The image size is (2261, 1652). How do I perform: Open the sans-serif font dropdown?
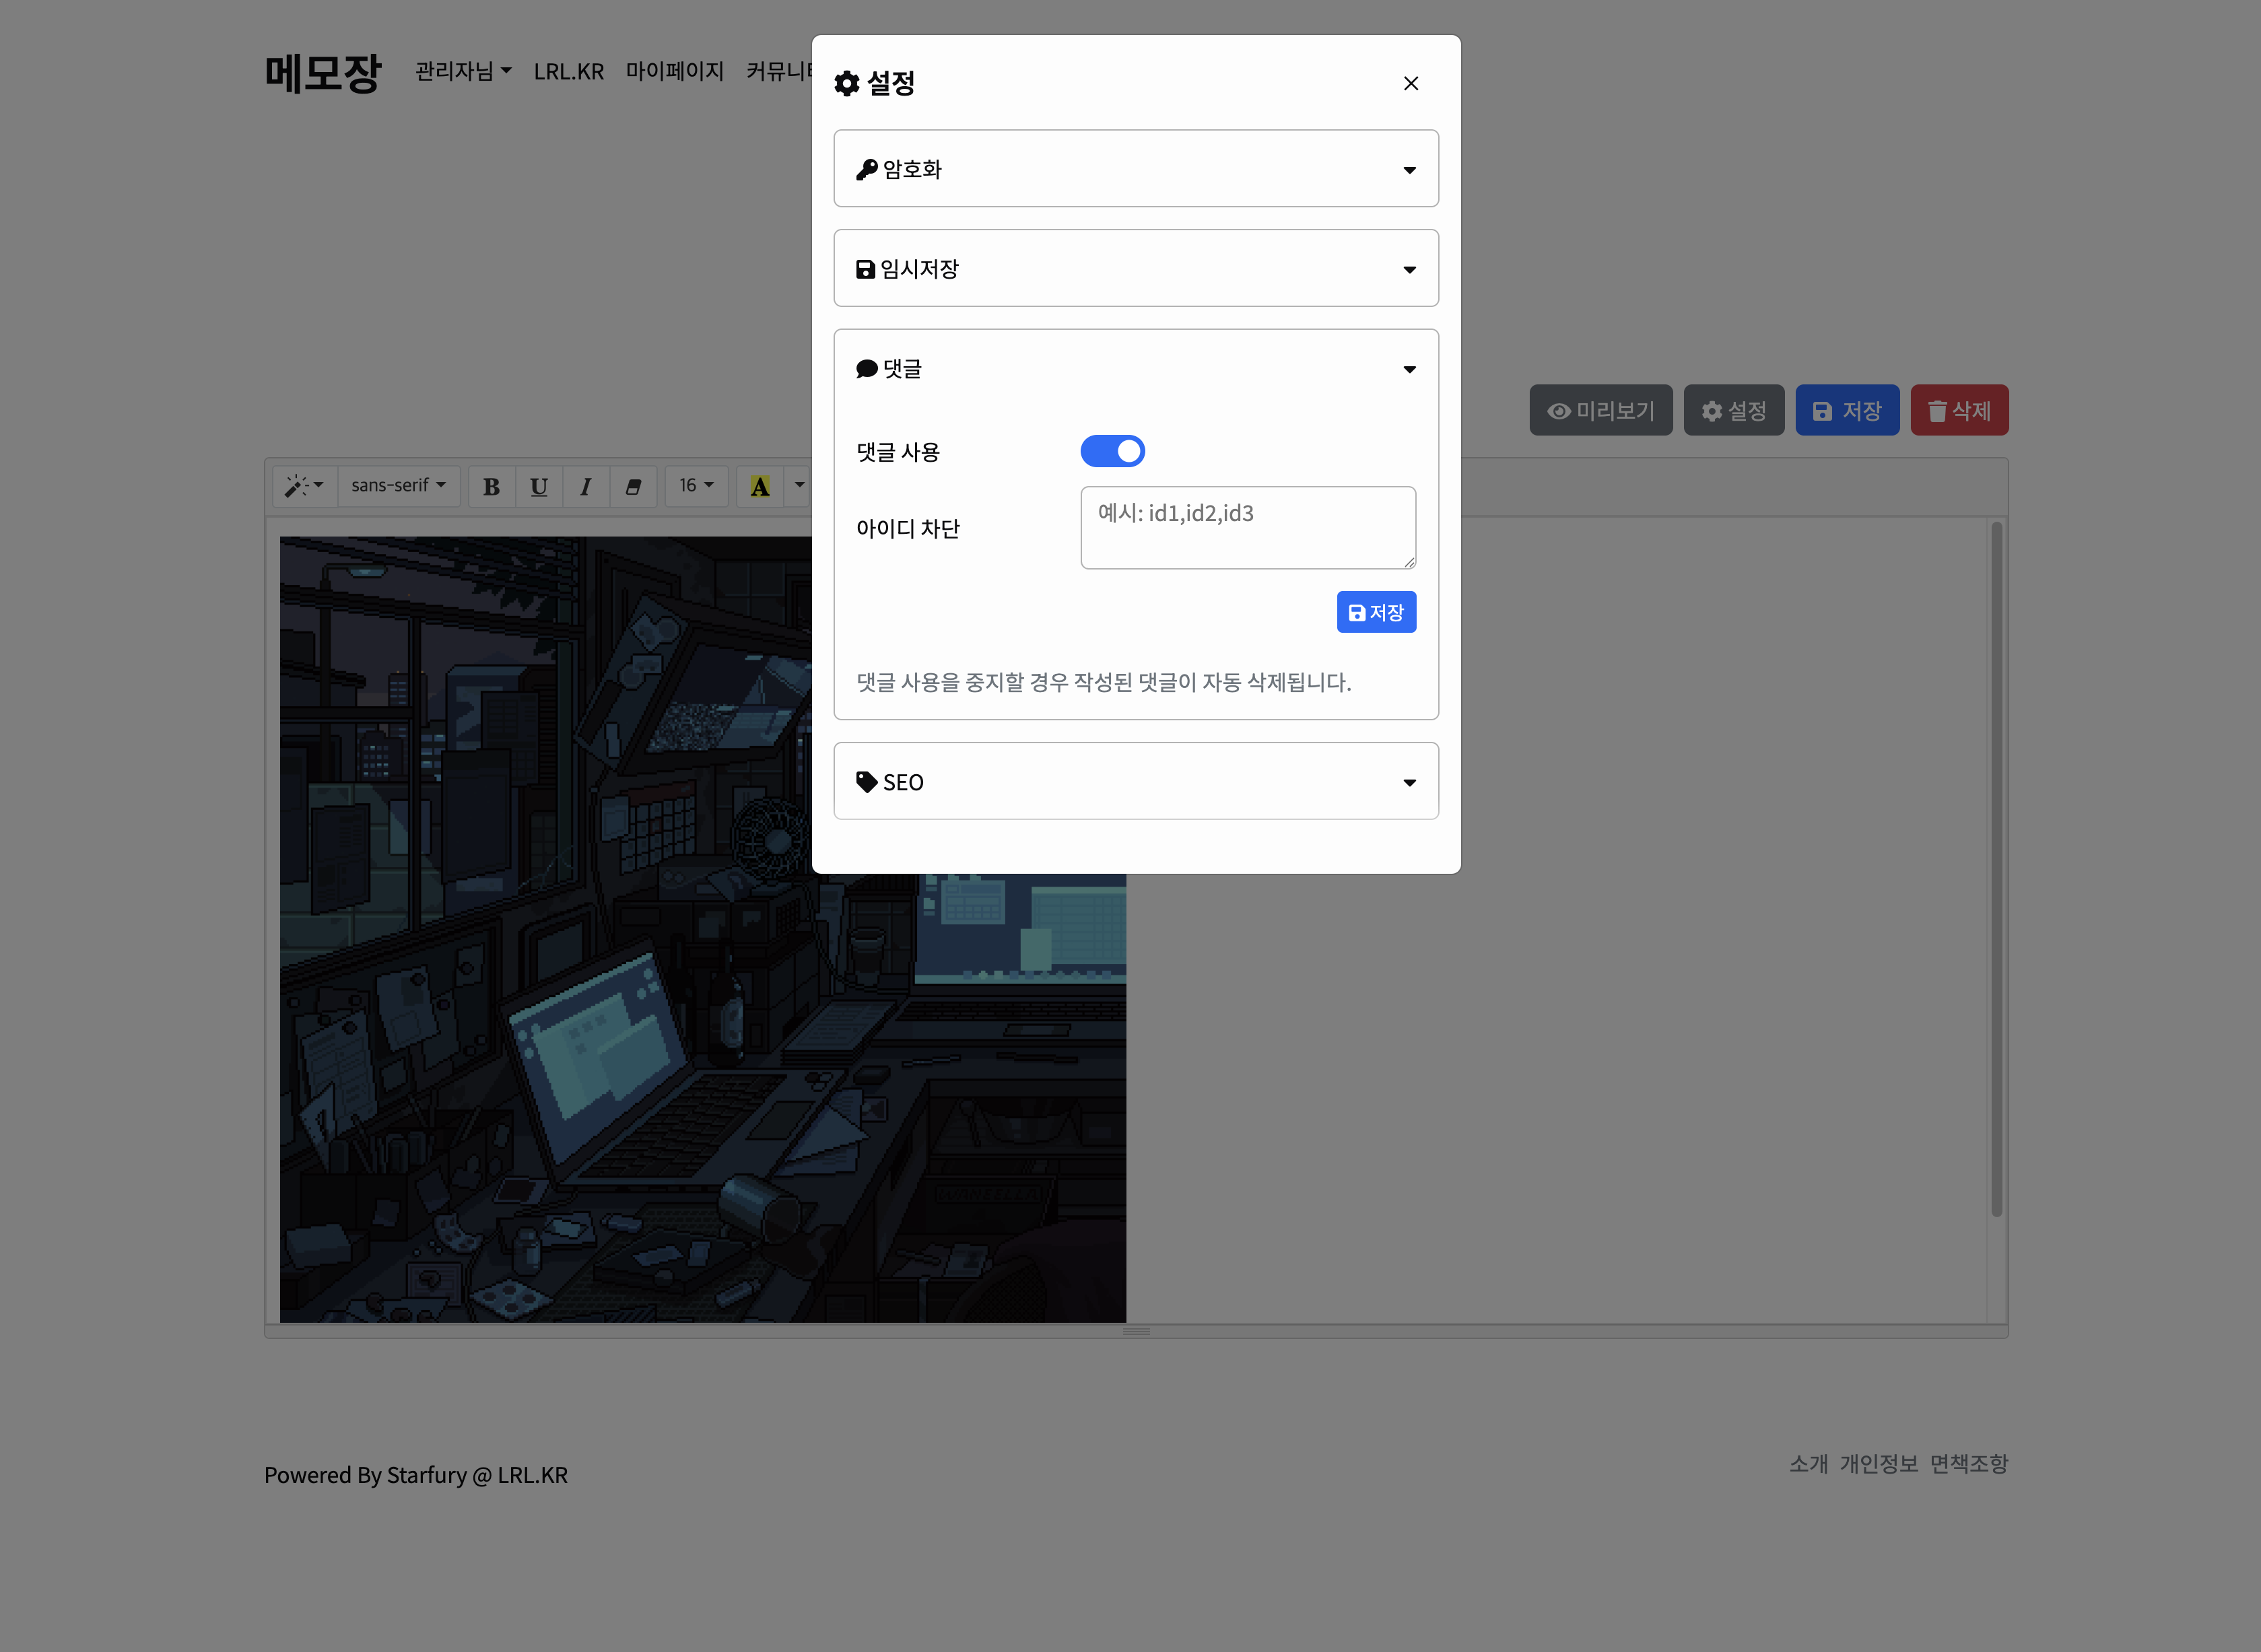coord(398,486)
